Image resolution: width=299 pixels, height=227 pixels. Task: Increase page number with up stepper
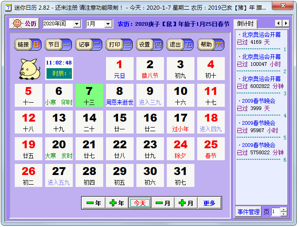(284, 210)
